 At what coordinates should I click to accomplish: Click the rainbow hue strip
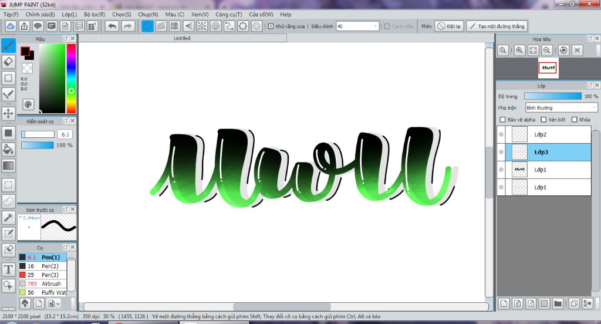[x=71, y=79]
